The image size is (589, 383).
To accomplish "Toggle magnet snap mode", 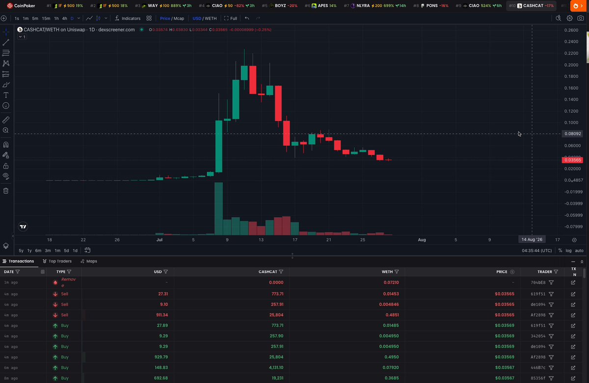I will (x=6, y=145).
